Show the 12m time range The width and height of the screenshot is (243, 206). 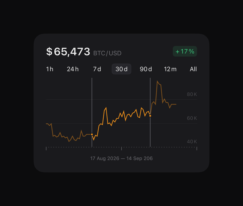click(170, 69)
